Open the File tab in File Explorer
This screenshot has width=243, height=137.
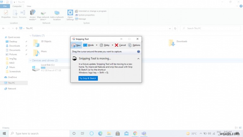point(5,6)
